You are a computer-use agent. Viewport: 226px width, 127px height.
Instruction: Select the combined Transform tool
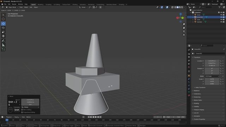(3, 36)
